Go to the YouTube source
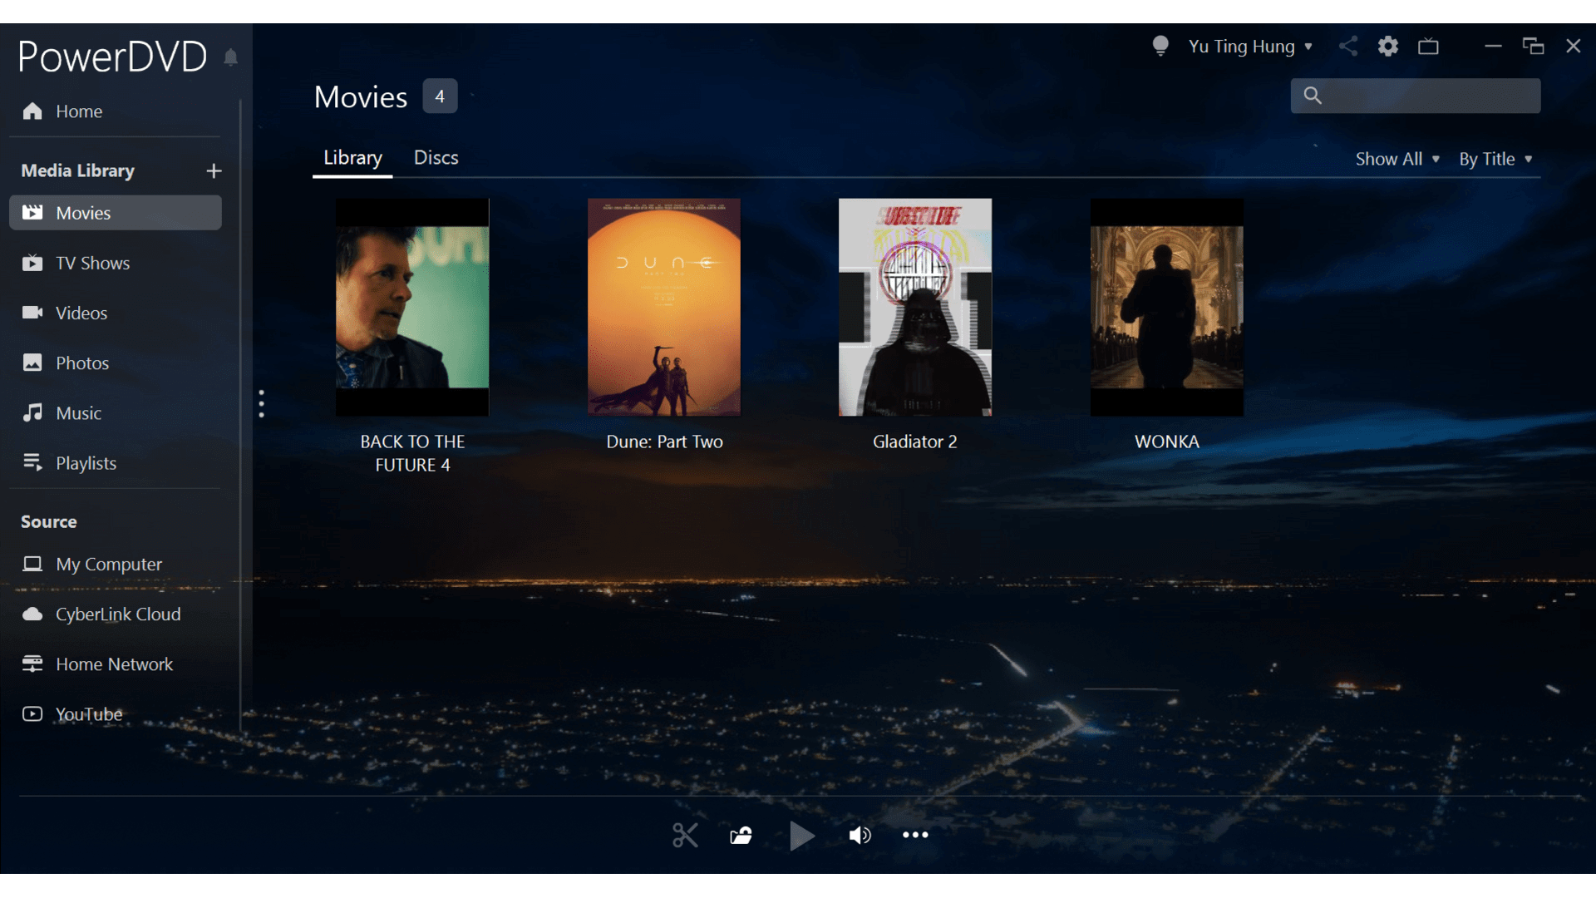 pos(88,714)
